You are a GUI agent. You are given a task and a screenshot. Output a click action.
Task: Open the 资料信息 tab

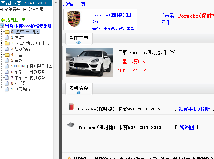[79, 89]
